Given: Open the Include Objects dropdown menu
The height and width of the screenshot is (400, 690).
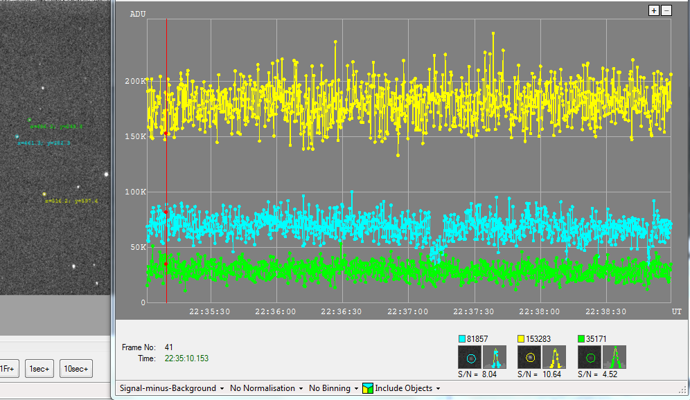Looking at the screenshot, I should pos(407,388).
